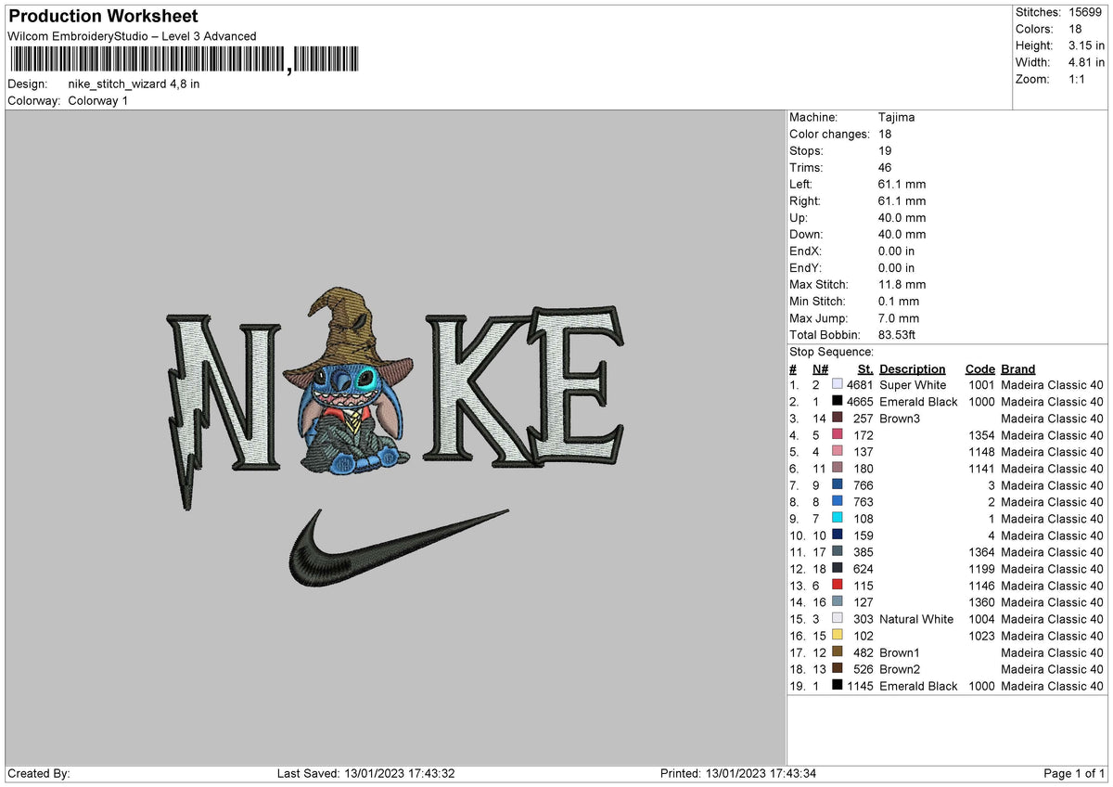This screenshot has width=1113, height=787.
Task: Click the Super White color swatch
Action: click(838, 384)
